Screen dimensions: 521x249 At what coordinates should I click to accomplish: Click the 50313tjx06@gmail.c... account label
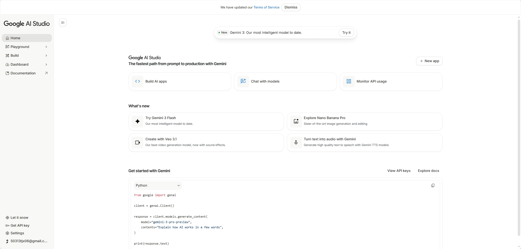click(29, 241)
